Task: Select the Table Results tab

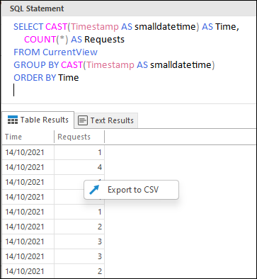Action: 38,120
